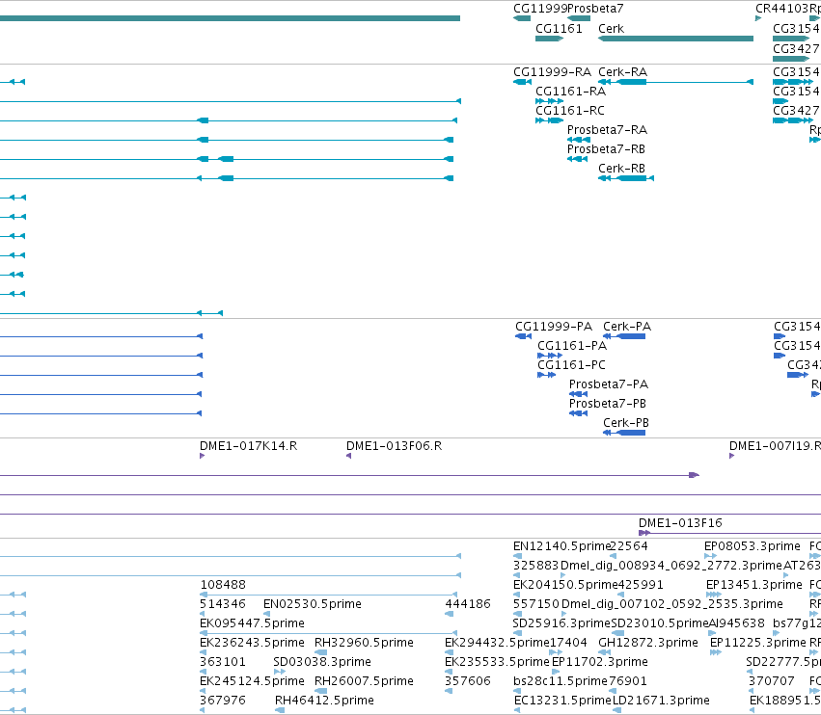Select the 444186 feature label

point(468,604)
